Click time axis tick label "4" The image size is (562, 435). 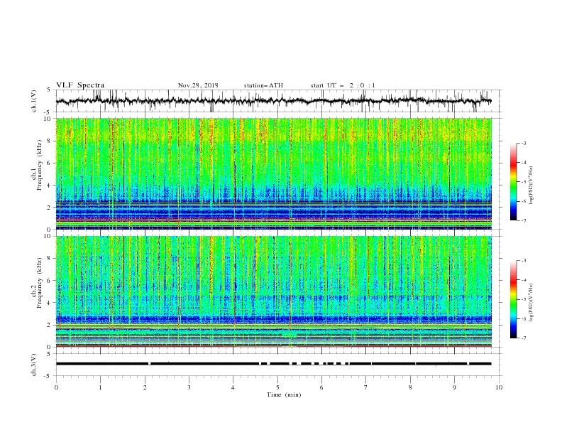tap(233, 387)
